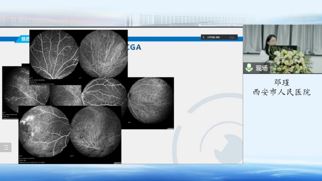Select the 现场 live label
This screenshot has height=181, width=322.
click(261, 68)
